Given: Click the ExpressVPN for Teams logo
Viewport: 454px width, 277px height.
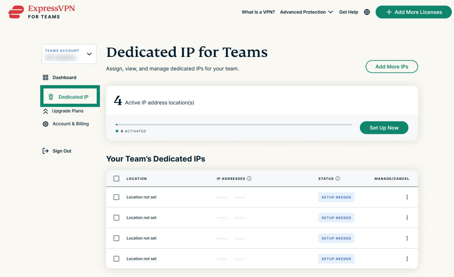Looking at the screenshot, I should [41, 12].
